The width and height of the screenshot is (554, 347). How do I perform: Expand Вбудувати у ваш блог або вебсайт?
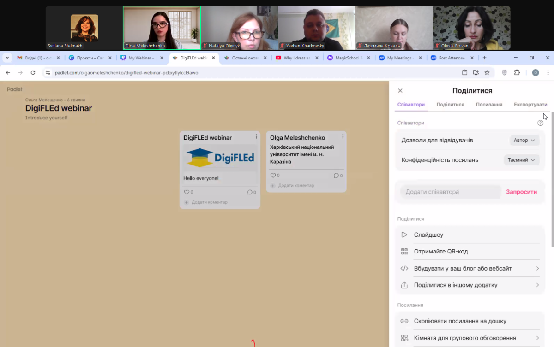pyautogui.click(x=470, y=268)
